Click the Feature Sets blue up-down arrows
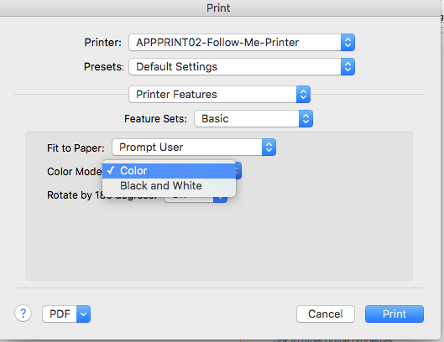444x342 pixels. pos(306,119)
